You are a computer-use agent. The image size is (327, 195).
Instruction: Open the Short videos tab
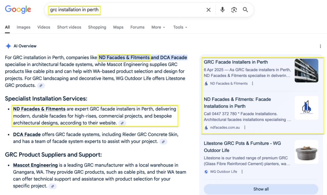point(69,27)
